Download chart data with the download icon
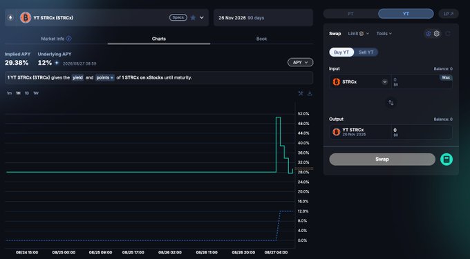This screenshot has height=259, width=470. 310,93
